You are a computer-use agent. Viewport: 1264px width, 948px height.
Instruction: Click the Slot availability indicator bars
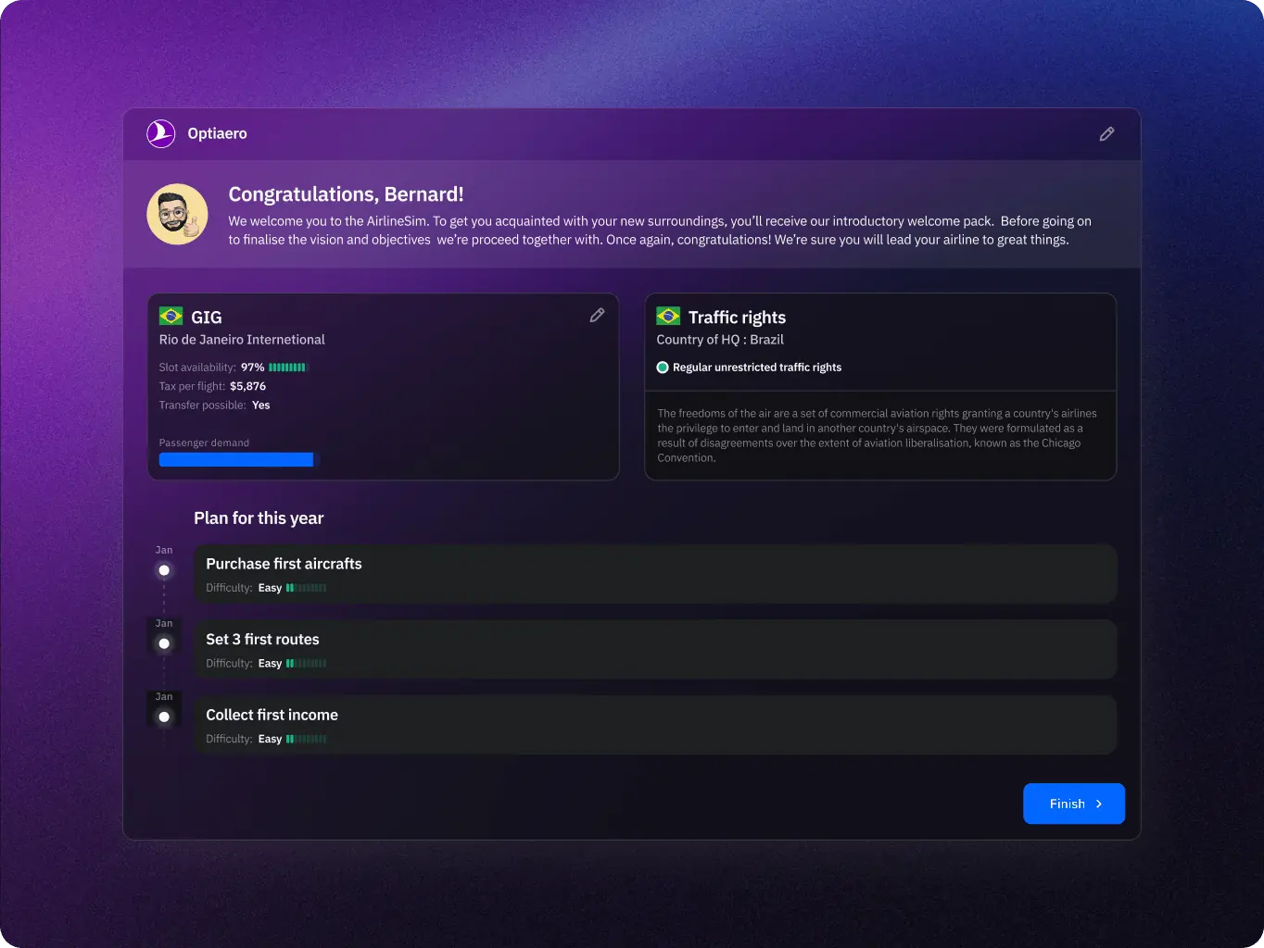click(x=287, y=368)
